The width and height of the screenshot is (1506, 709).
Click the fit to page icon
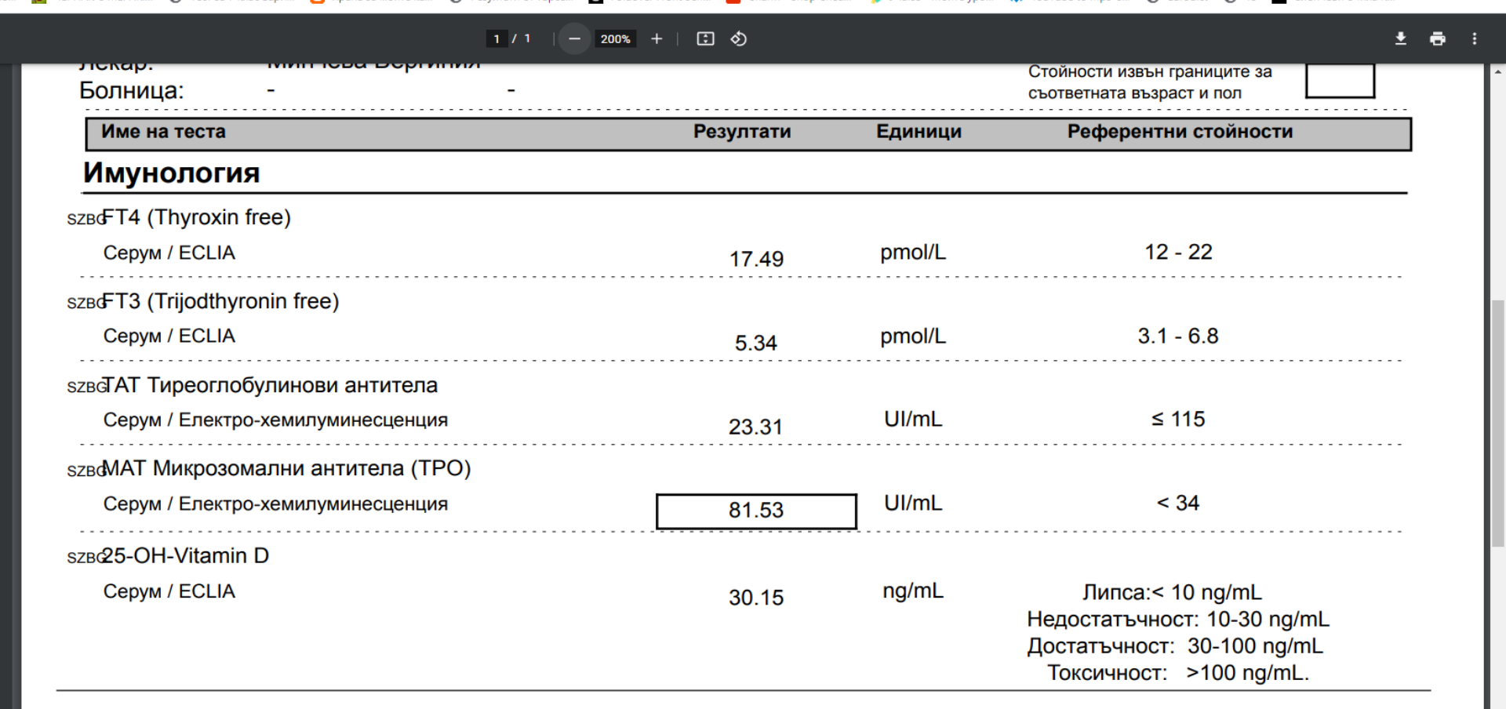pyautogui.click(x=705, y=39)
